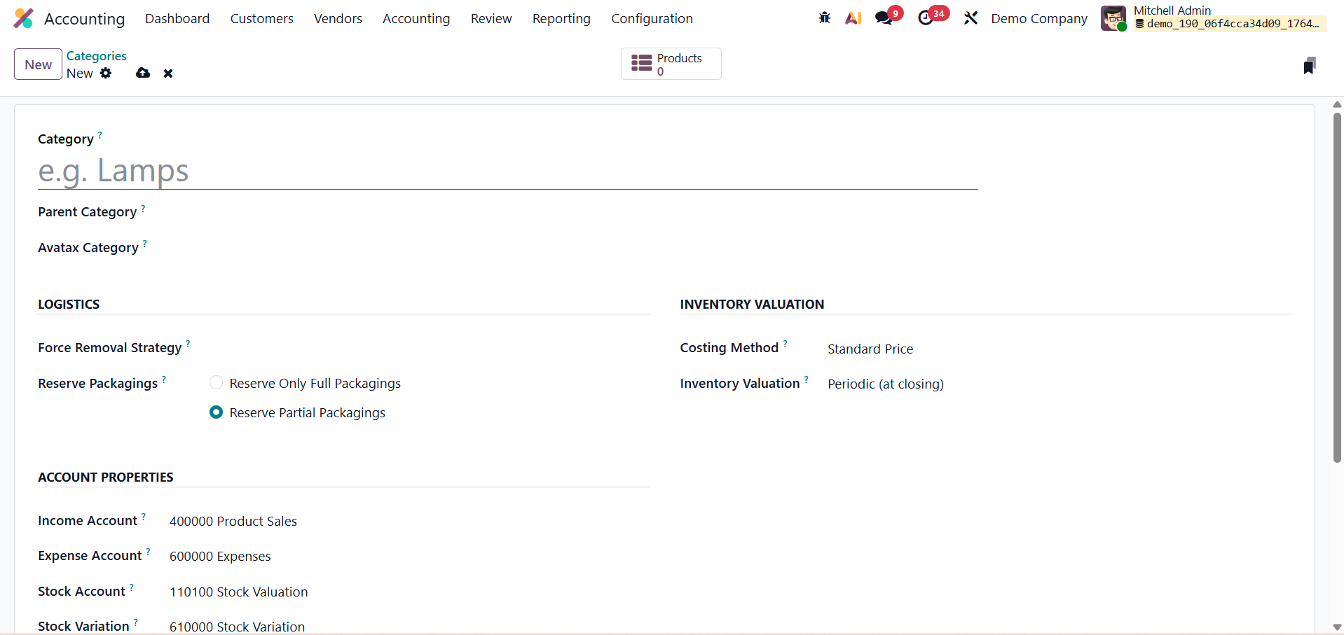Open the Configuration menu
Screen dimensions: 1344x635
(652, 19)
